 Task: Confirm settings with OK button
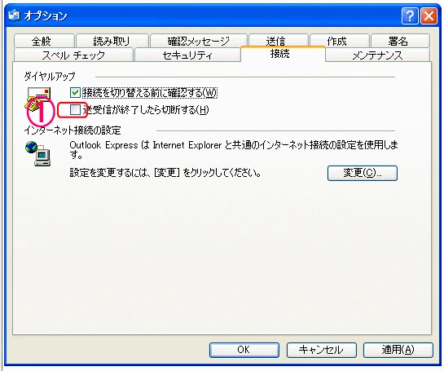click(x=244, y=350)
